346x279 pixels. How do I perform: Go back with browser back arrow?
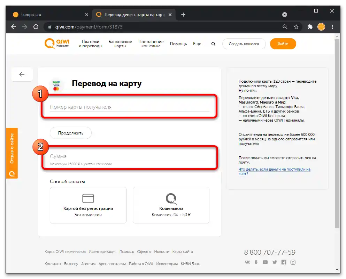[x=14, y=27]
